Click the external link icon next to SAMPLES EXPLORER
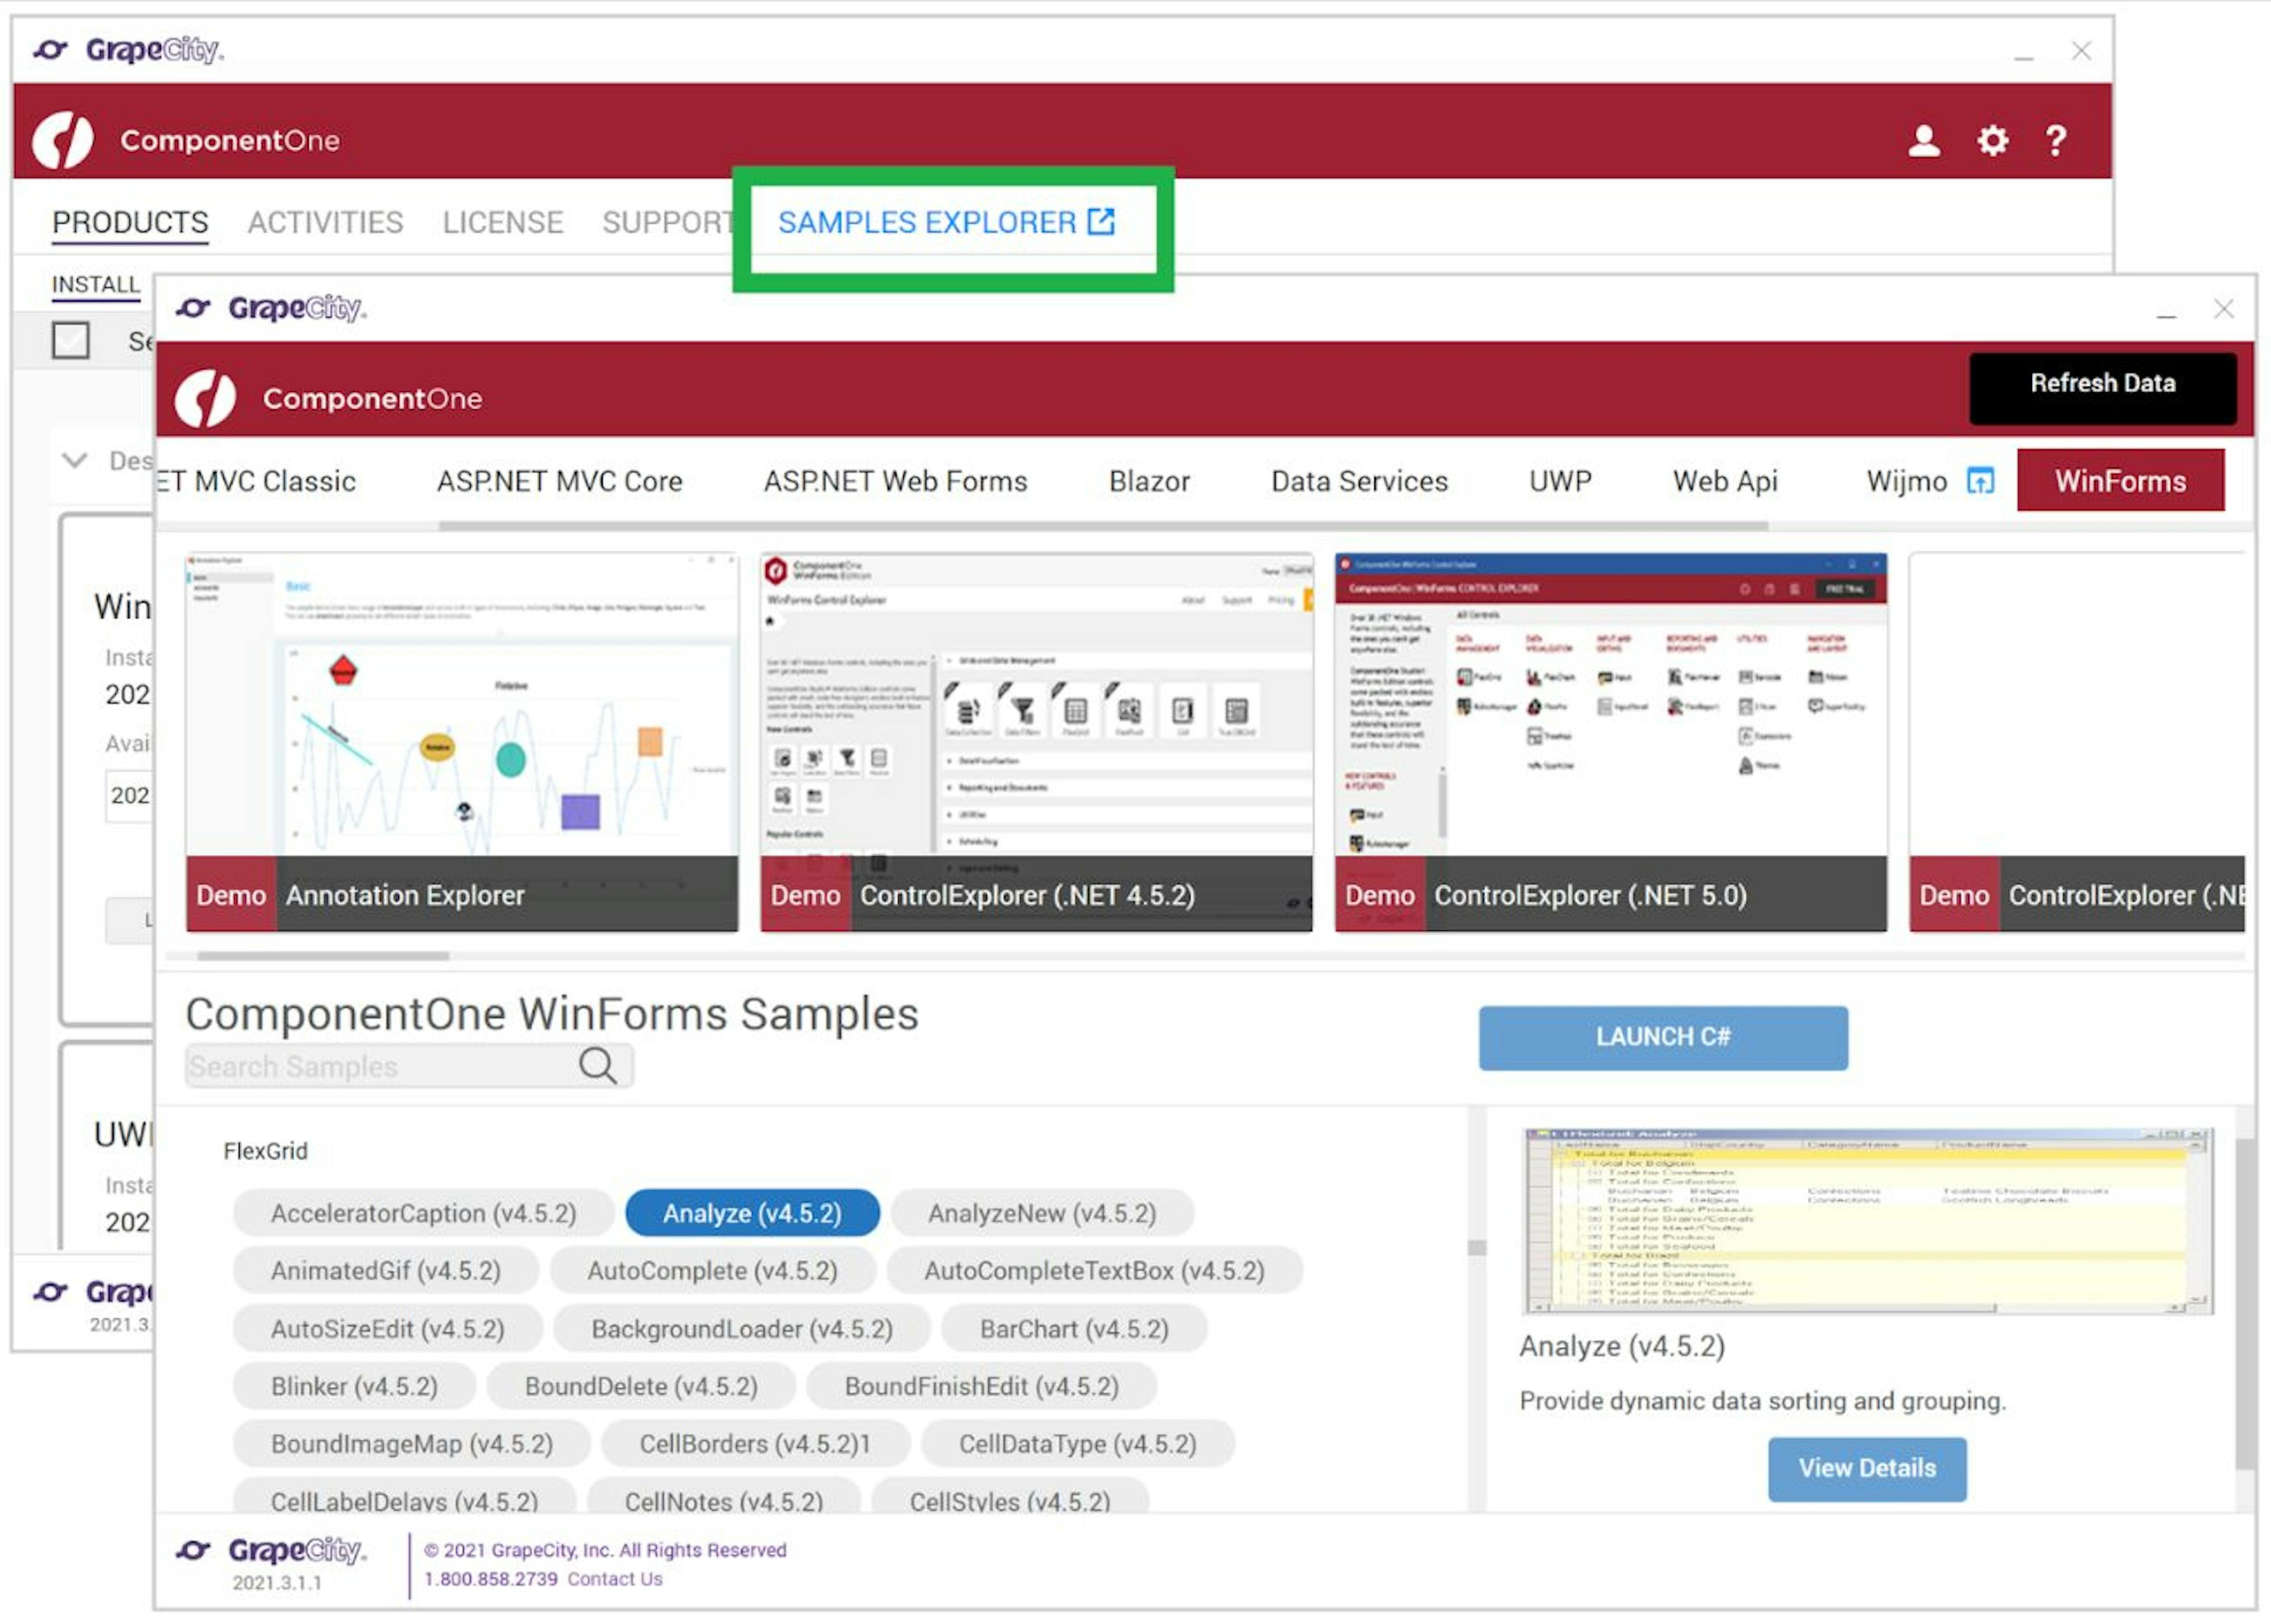The height and width of the screenshot is (1624, 2271). (x=1100, y=222)
